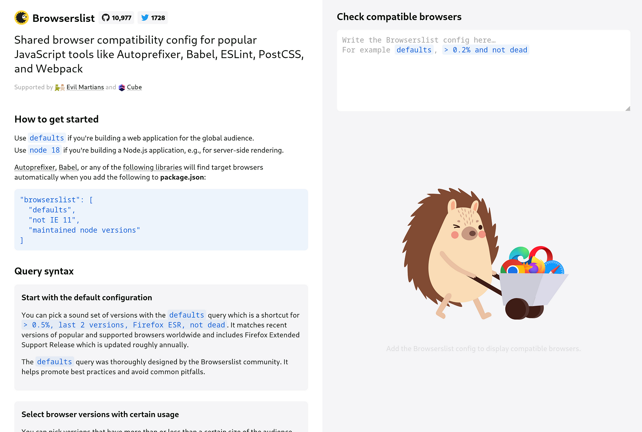Select the node 18 query chip
Image resolution: width=642 pixels, height=432 pixels.
coord(45,150)
